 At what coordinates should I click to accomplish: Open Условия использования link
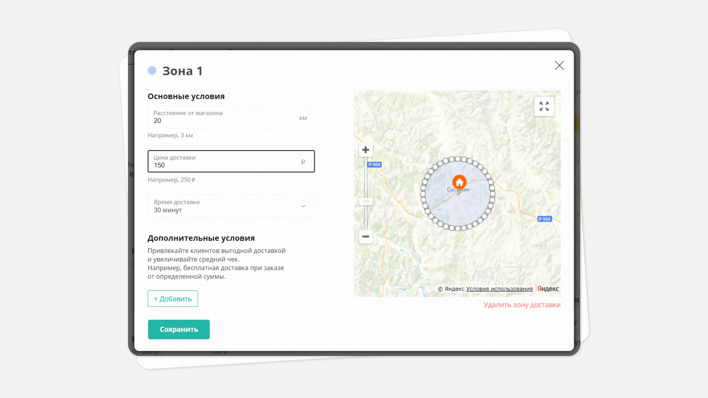[499, 289]
